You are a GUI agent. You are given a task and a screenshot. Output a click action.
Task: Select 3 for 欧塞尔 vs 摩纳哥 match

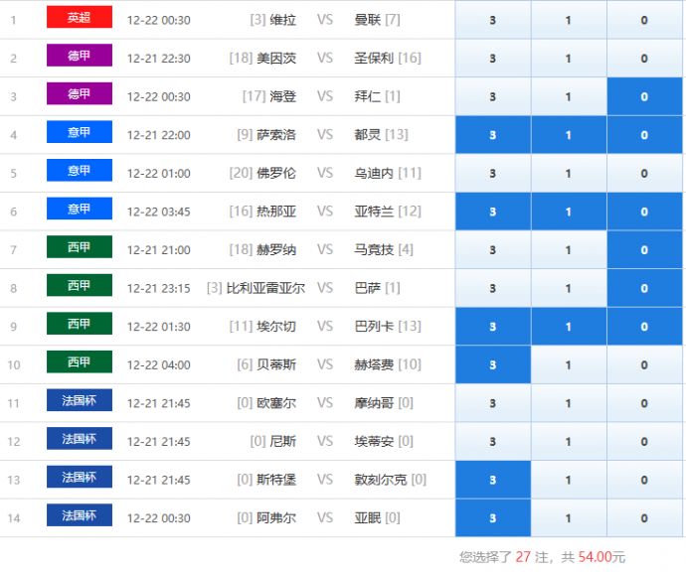point(493,403)
